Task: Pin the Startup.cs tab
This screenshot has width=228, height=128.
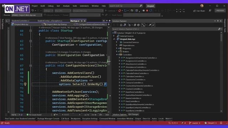Action: [x=82, y=21]
